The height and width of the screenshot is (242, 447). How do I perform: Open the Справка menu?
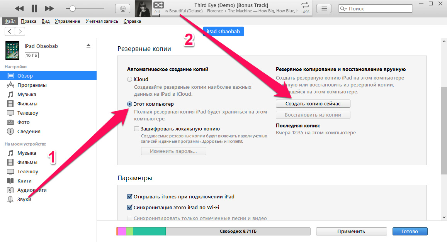132,21
